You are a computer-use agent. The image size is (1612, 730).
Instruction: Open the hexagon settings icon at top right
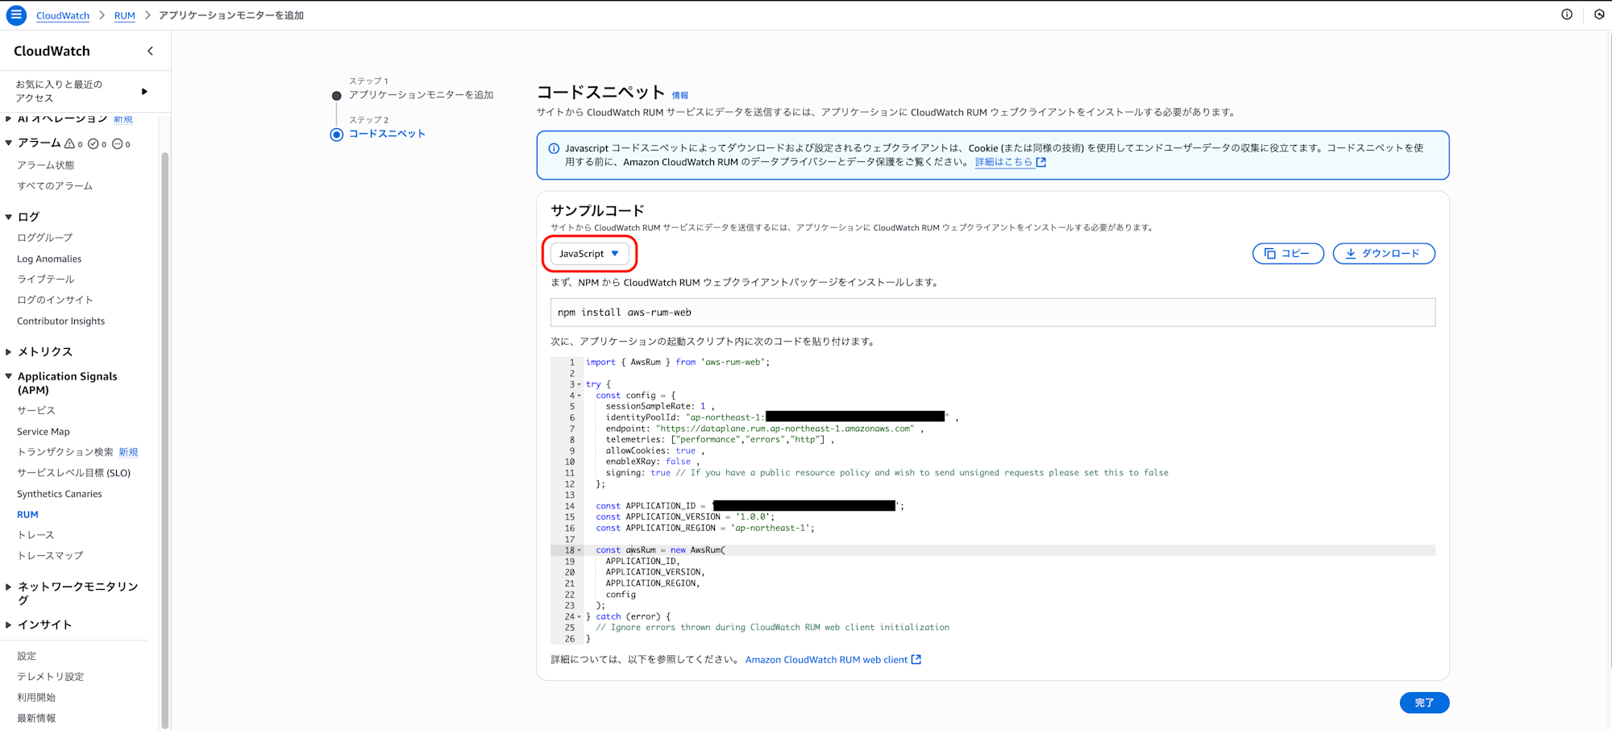pyautogui.click(x=1599, y=15)
